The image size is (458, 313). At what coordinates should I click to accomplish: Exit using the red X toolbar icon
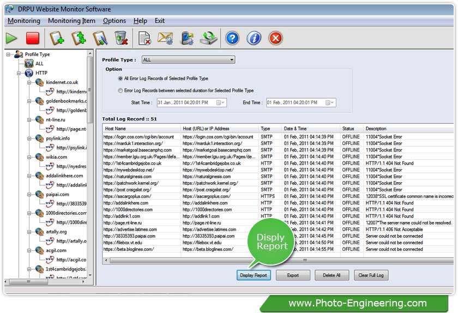[x=275, y=38]
